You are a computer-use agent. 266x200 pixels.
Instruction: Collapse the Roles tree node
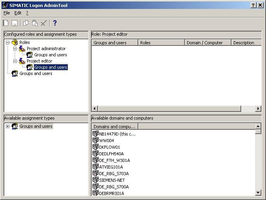pos(8,42)
